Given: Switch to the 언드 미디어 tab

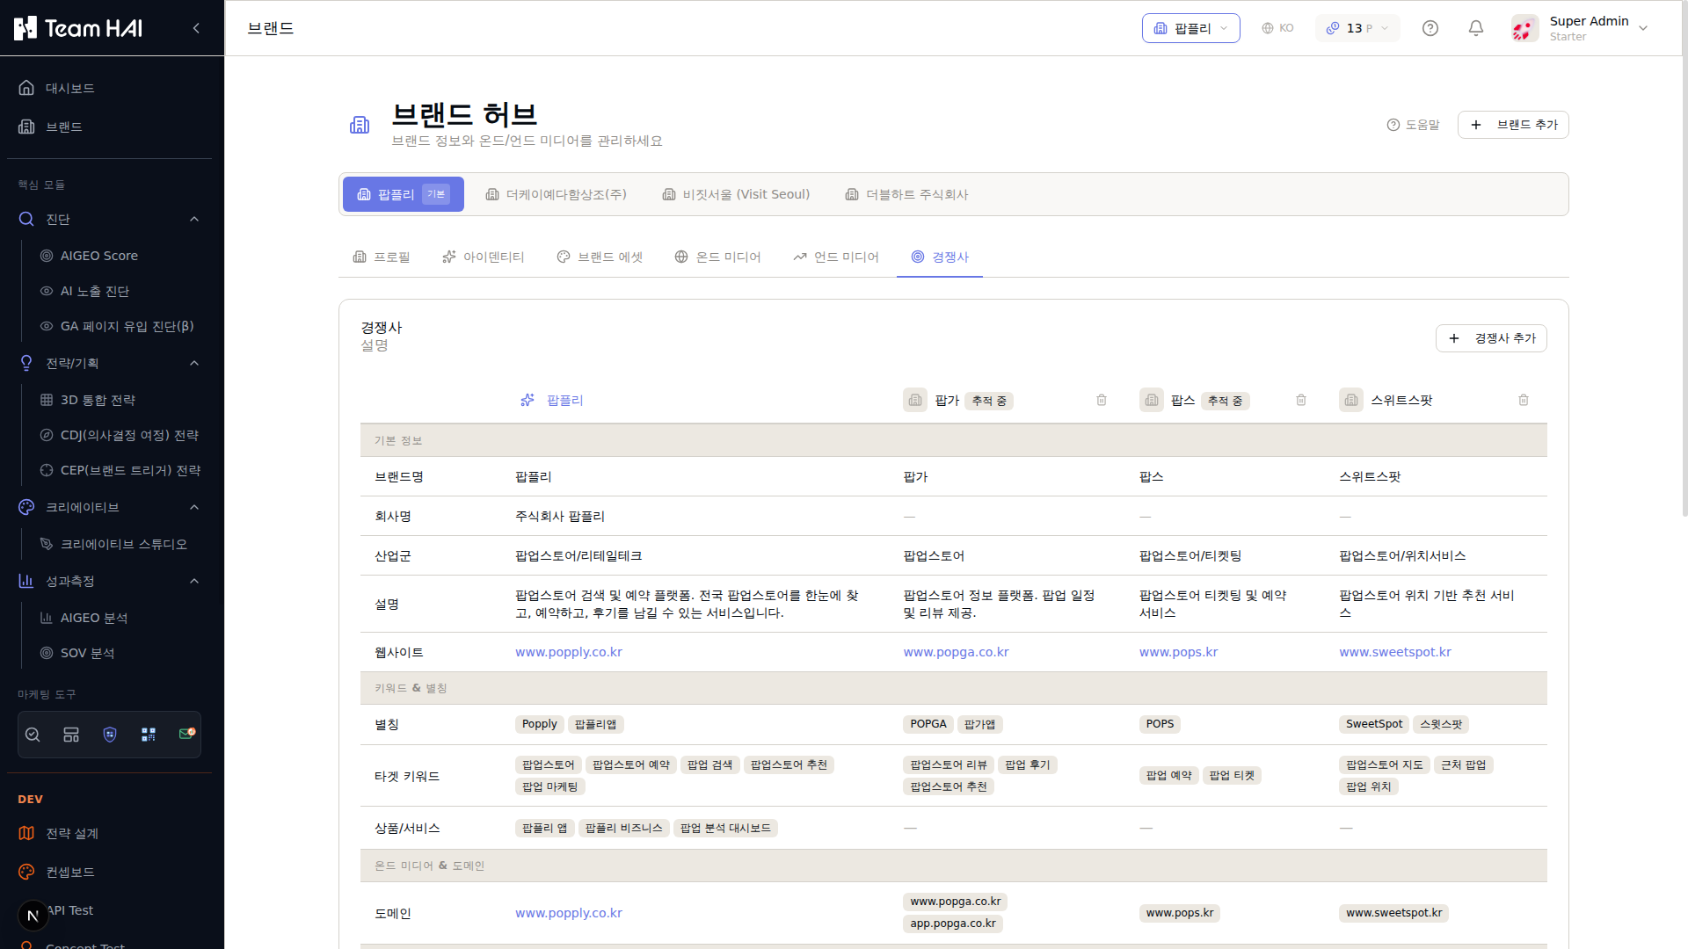Looking at the screenshot, I should pyautogui.click(x=836, y=257).
